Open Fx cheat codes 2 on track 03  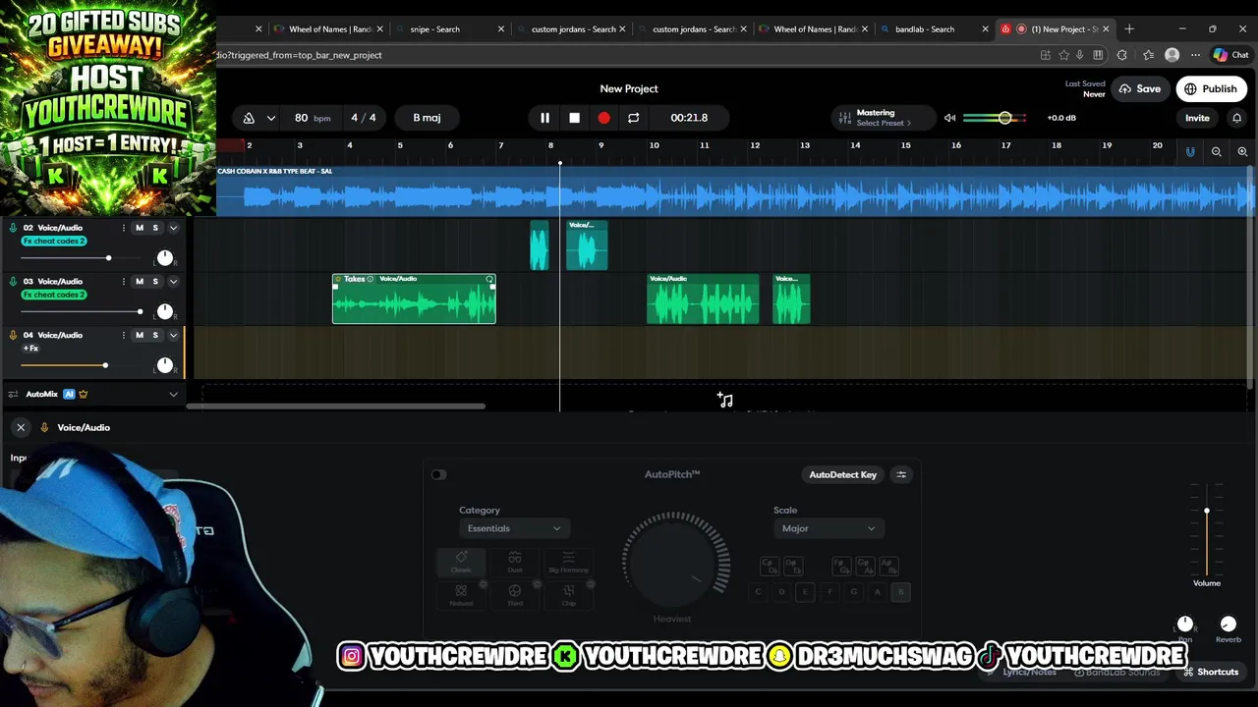coord(54,295)
